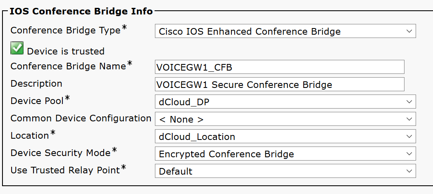Select the Description field label

36,83
